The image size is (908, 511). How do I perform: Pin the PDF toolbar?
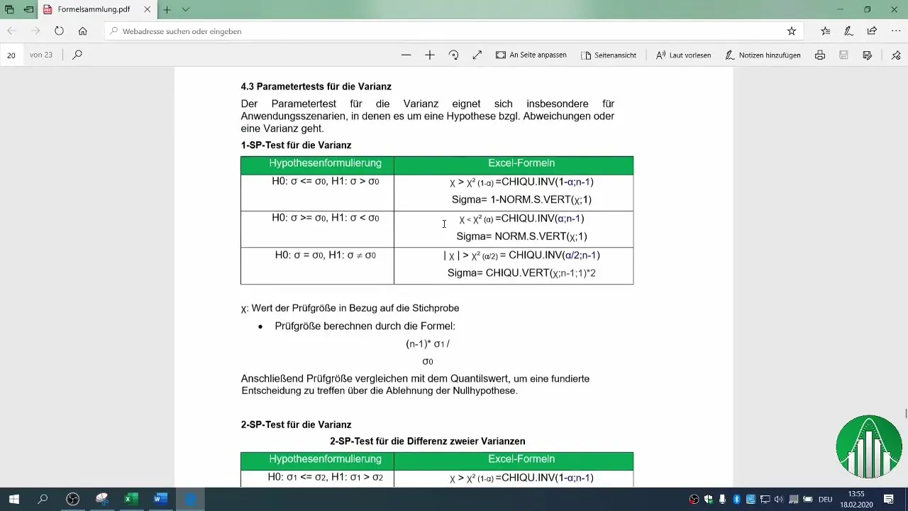pos(896,55)
